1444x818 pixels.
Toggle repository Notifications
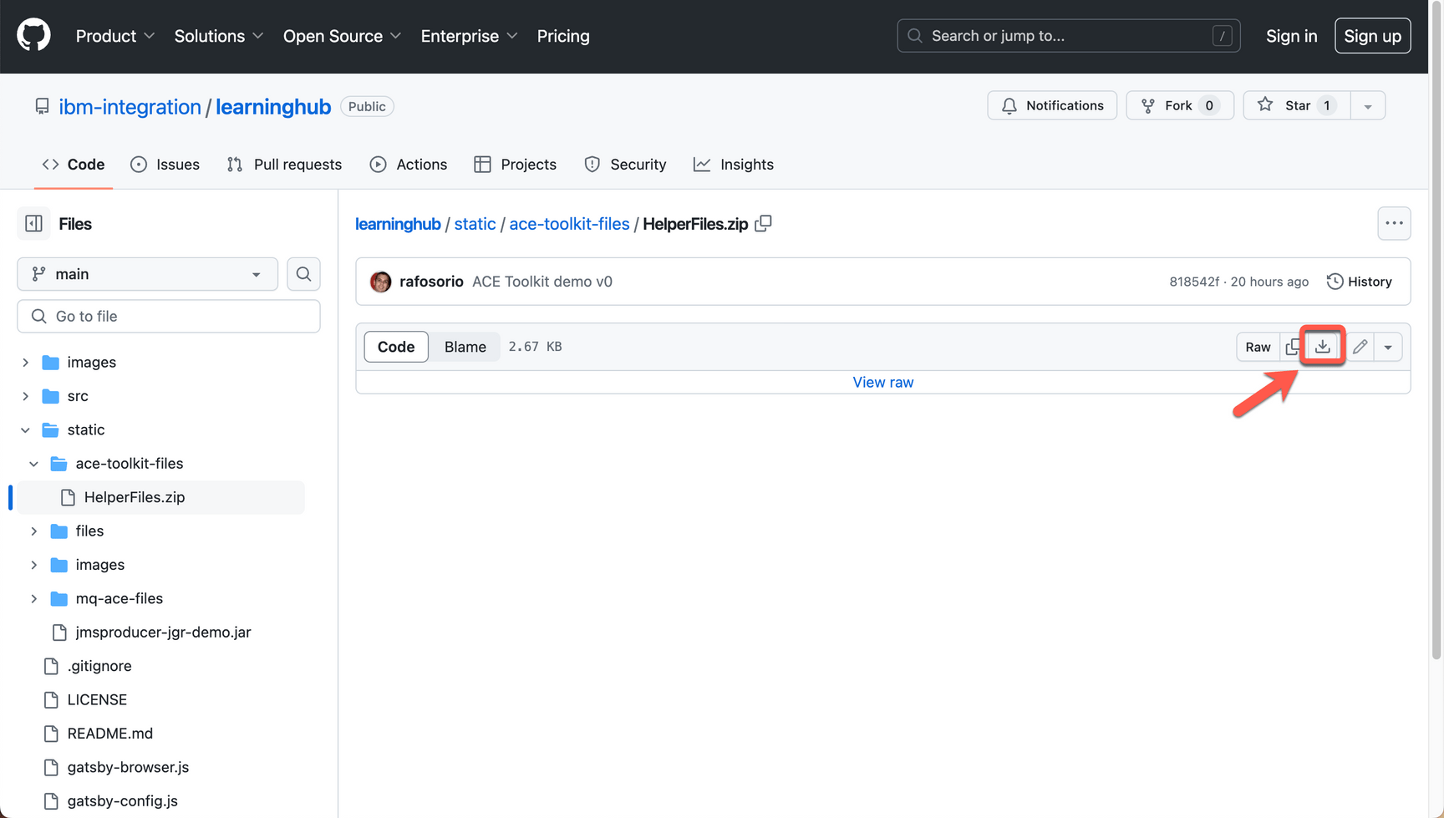(1052, 105)
